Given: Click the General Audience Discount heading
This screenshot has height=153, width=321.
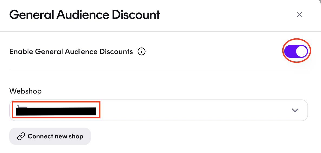Looking at the screenshot, I should 84,15.
